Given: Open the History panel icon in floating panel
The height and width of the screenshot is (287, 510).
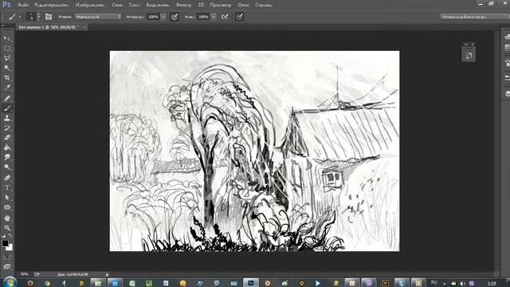Looking at the screenshot, I should tap(469, 55).
